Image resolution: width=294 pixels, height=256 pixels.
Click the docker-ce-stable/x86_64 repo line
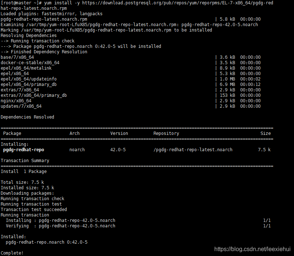131,63
